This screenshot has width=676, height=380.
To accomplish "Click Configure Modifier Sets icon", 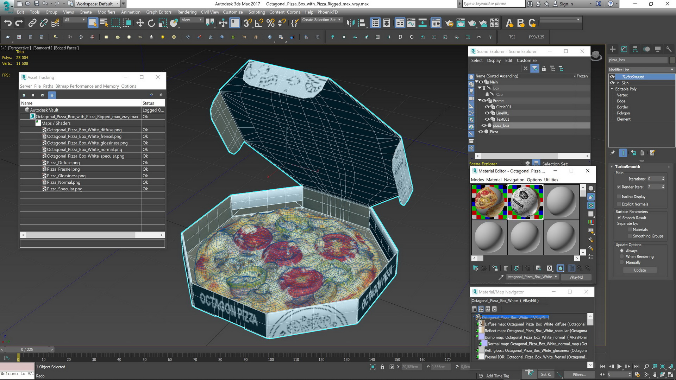I will 652,153.
